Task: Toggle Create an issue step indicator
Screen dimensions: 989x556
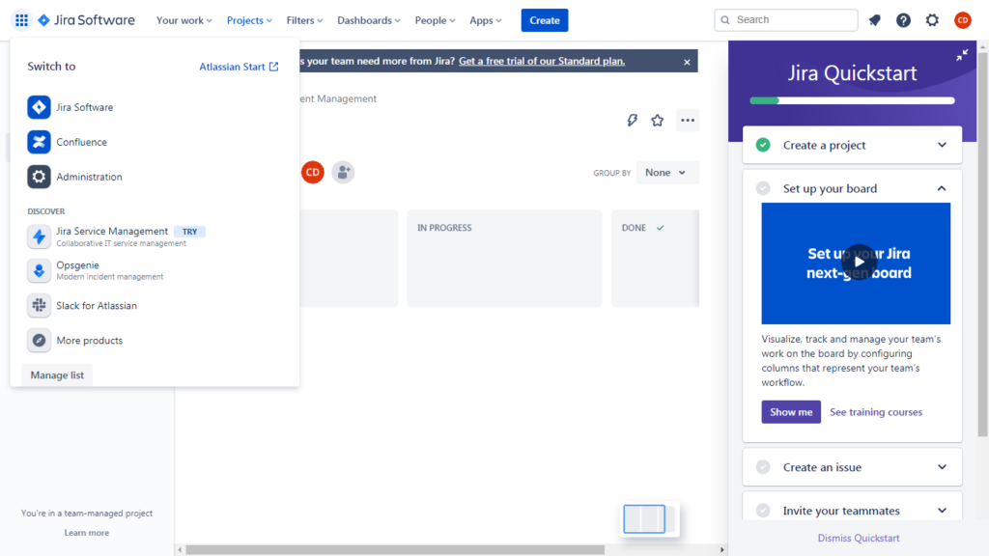Action: tap(761, 466)
